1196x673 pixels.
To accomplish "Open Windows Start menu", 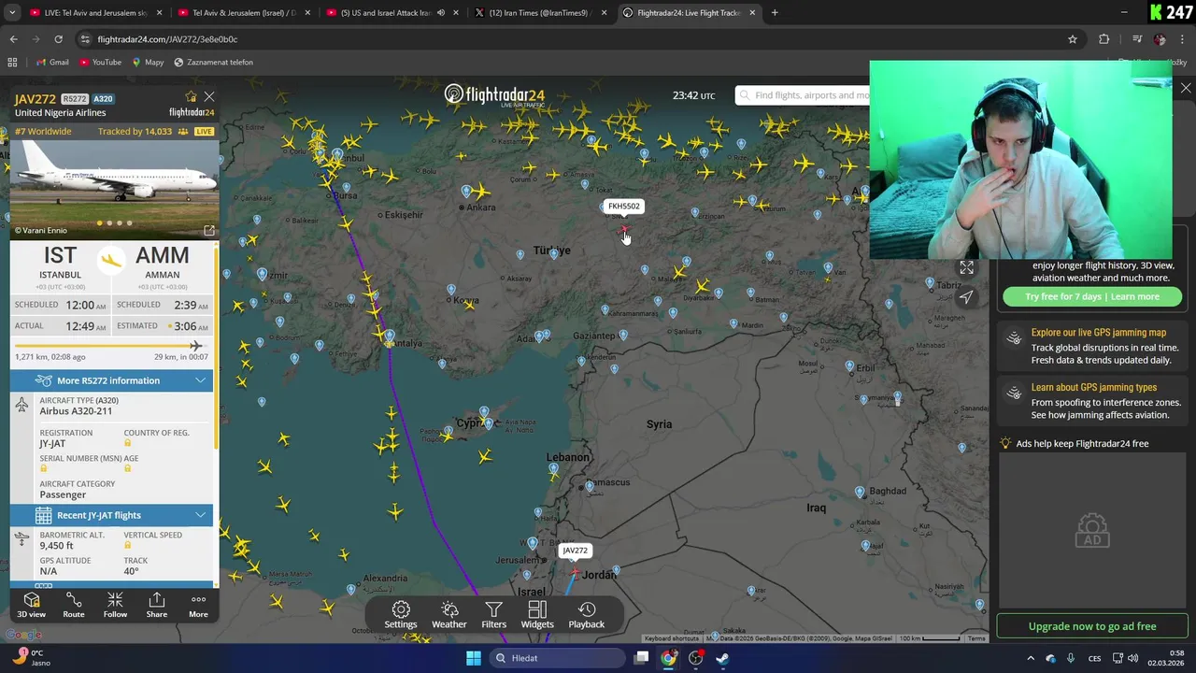I will point(474,658).
